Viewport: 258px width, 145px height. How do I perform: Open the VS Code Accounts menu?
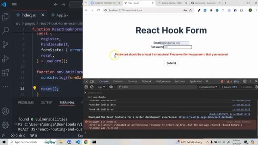(5, 111)
